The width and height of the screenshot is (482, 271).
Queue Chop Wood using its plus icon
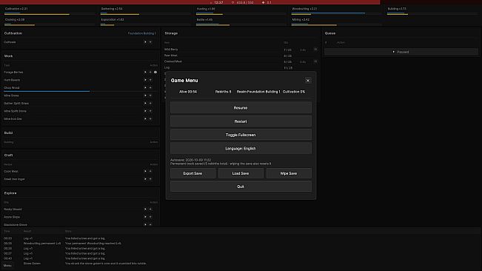[150, 88]
